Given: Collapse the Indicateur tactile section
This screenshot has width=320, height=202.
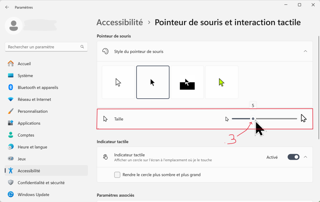Looking at the screenshot, I should (305, 157).
